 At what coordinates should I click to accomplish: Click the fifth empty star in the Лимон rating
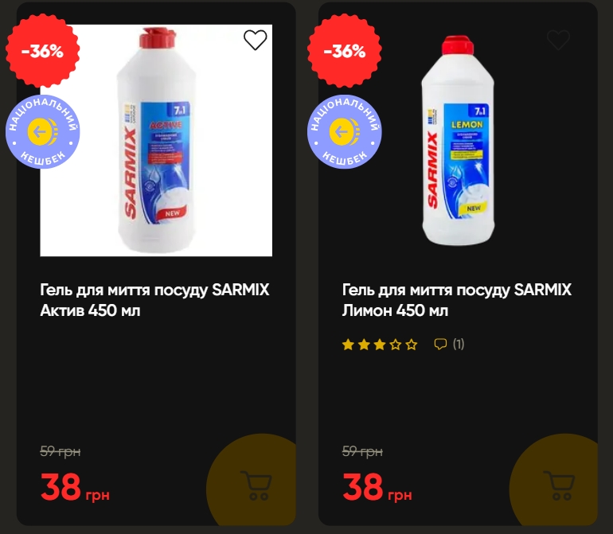(x=412, y=345)
